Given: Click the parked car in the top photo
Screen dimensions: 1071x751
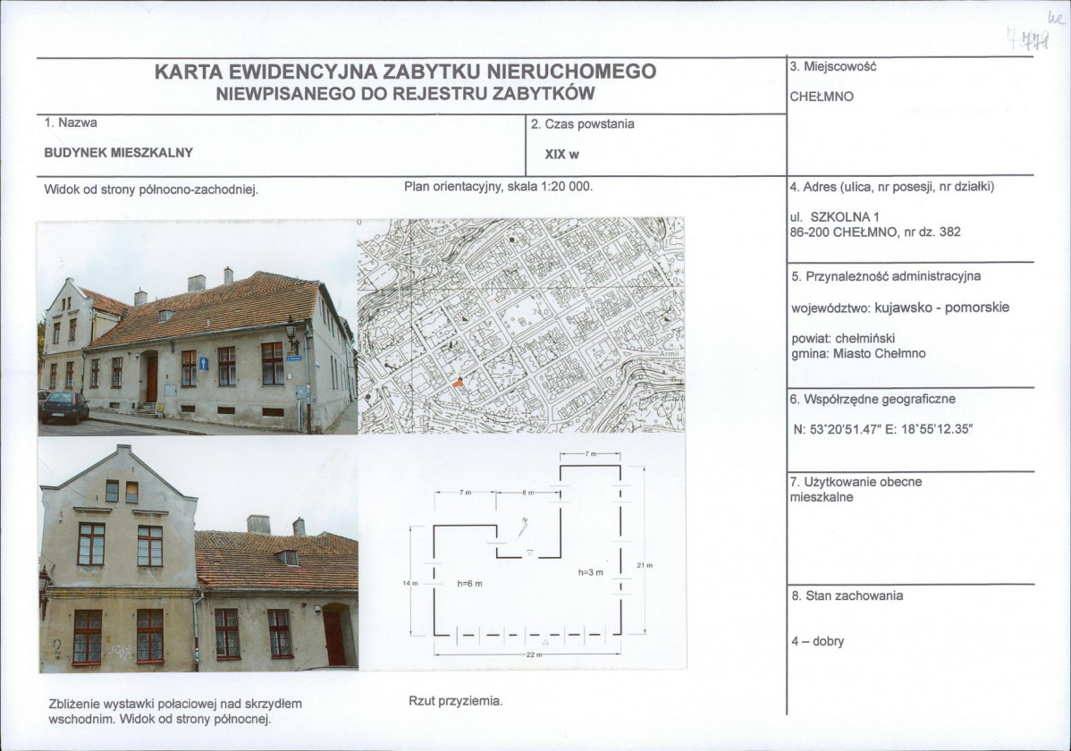Looking at the screenshot, I should 64,407.
